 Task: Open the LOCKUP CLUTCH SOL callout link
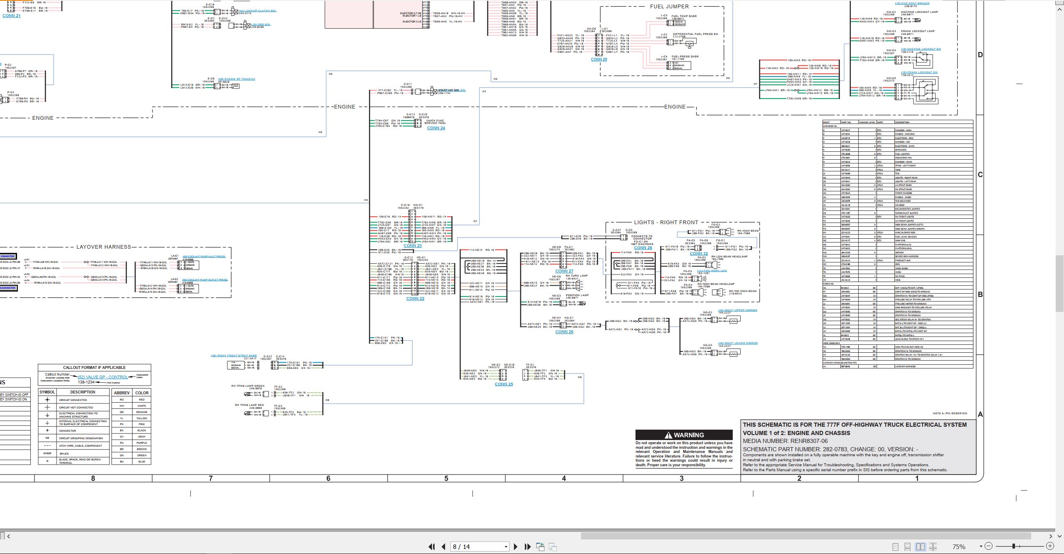(x=257, y=11)
